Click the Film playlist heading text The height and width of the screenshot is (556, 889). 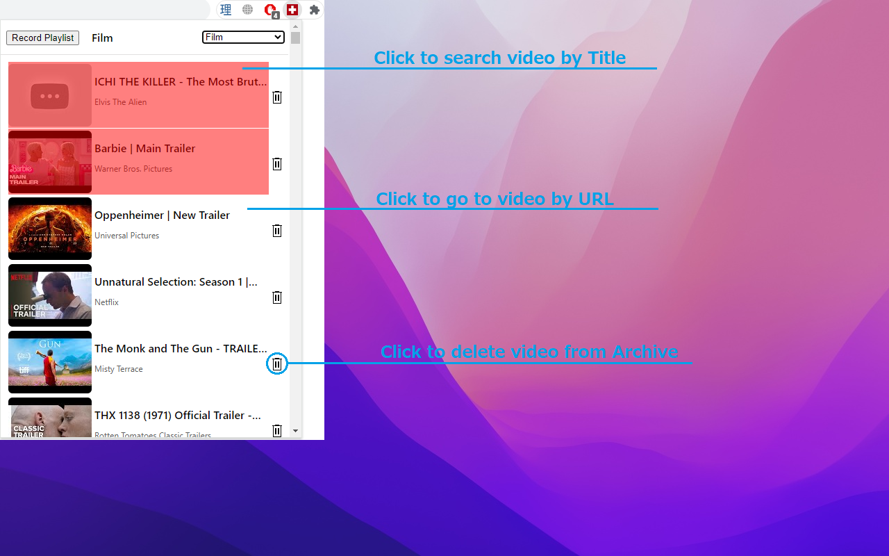(x=102, y=38)
